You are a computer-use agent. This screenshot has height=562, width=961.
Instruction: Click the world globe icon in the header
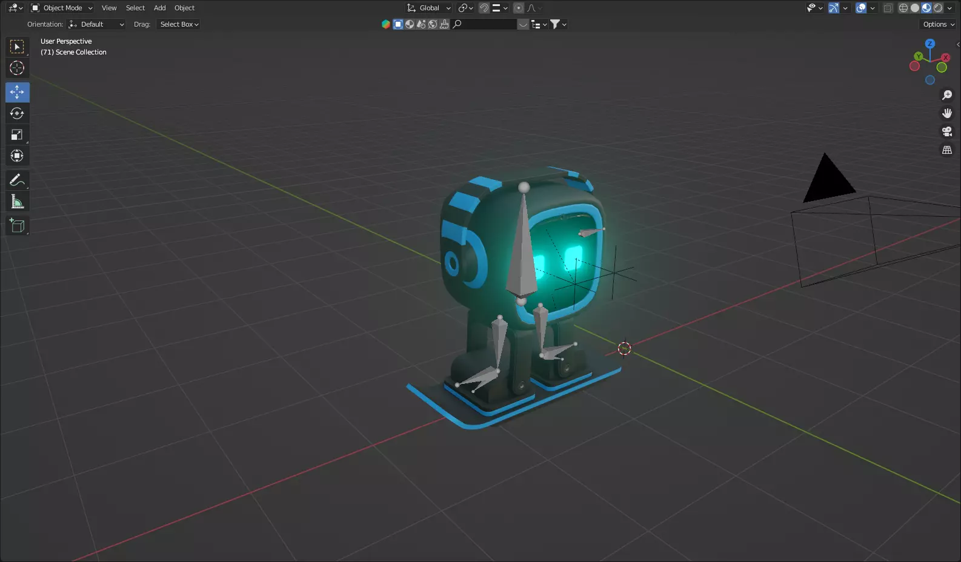(x=433, y=24)
